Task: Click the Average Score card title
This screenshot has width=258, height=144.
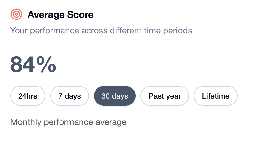Action: point(60,15)
